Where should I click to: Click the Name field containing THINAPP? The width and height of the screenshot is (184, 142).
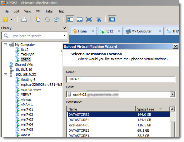[121, 79]
